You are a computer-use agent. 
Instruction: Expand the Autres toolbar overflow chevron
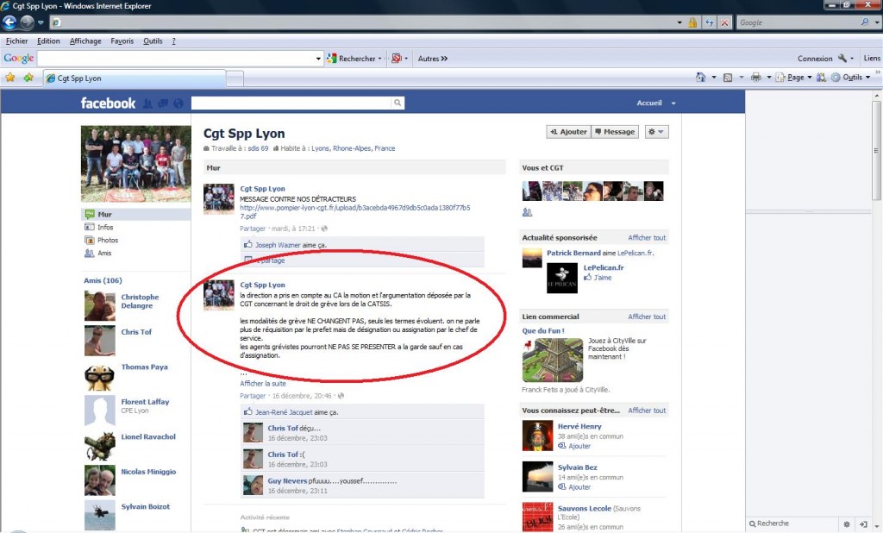pos(444,59)
